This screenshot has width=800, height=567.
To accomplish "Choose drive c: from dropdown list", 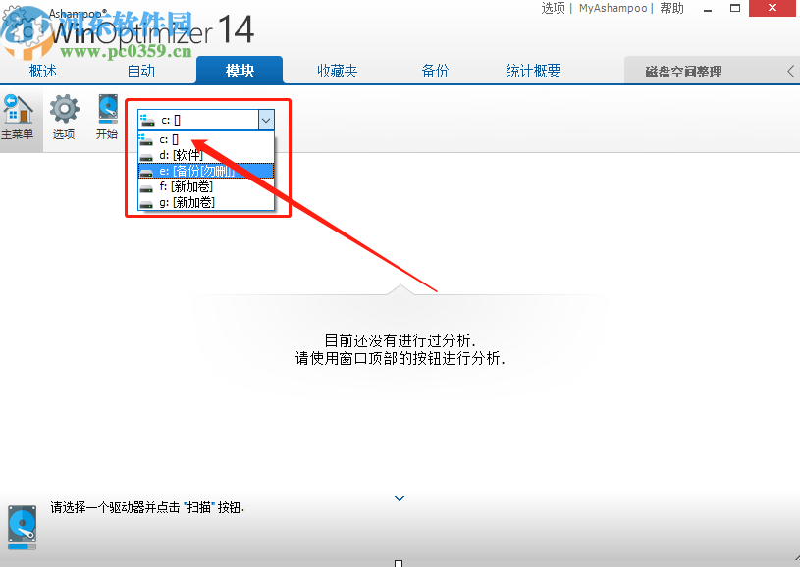I will (x=206, y=139).
